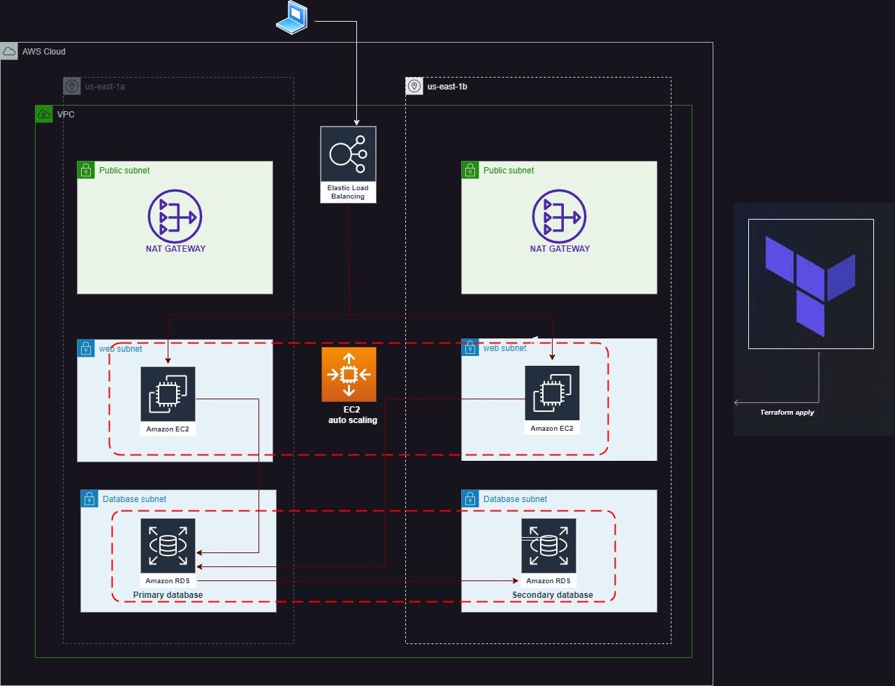Click the NAT Gateway icon in us-east-1b
The width and height of the screenshot is (895, 686).
559,217
